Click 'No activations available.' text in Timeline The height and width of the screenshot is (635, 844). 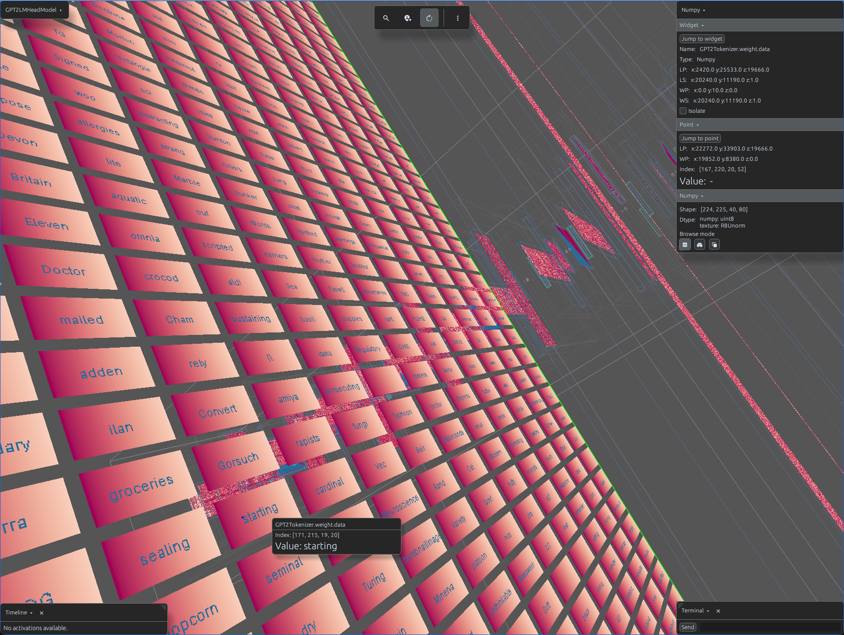(35, 628)
